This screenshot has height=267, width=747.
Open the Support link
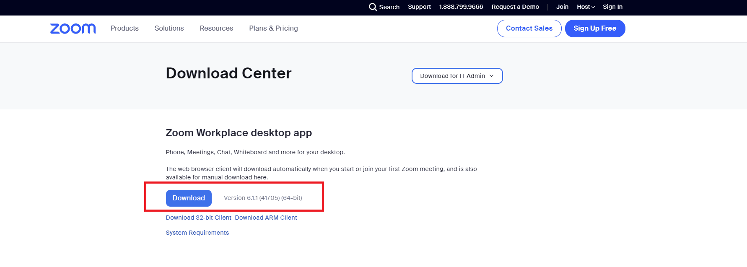pos(419,7)
